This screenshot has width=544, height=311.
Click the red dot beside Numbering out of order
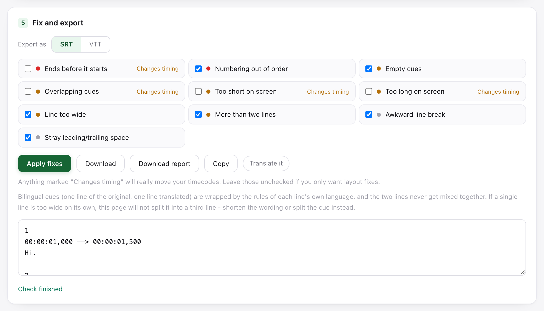[208, 69]
